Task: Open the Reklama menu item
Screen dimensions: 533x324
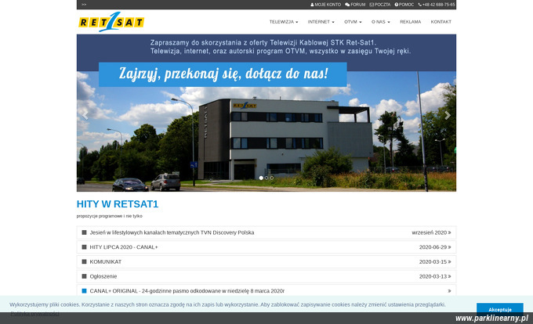Action: point(410,22)
